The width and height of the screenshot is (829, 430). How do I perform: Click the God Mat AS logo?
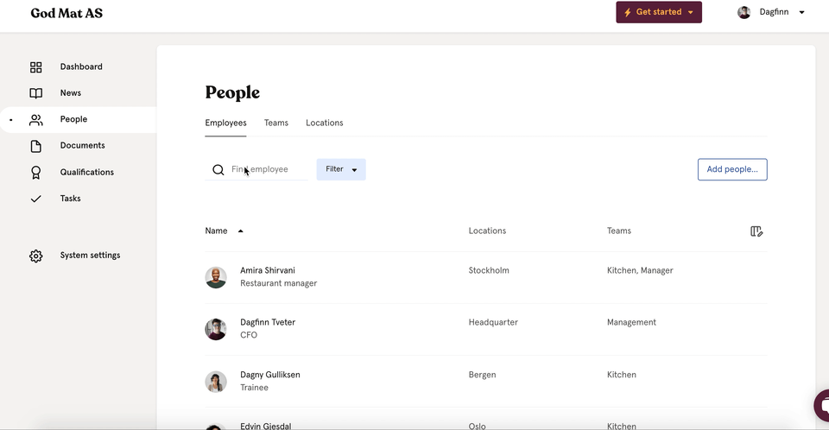[66, 13]
